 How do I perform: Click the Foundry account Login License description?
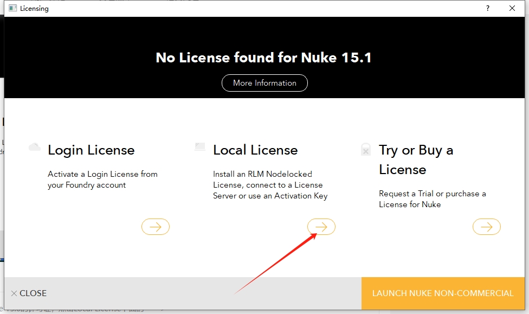(102, 180)
